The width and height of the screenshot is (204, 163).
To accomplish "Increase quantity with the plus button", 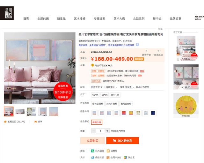I will click(x=107, y=131).
